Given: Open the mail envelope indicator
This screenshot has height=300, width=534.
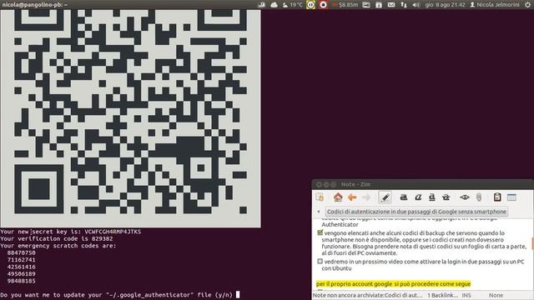Looking at the screenshot, I should [x=391, y=5].
